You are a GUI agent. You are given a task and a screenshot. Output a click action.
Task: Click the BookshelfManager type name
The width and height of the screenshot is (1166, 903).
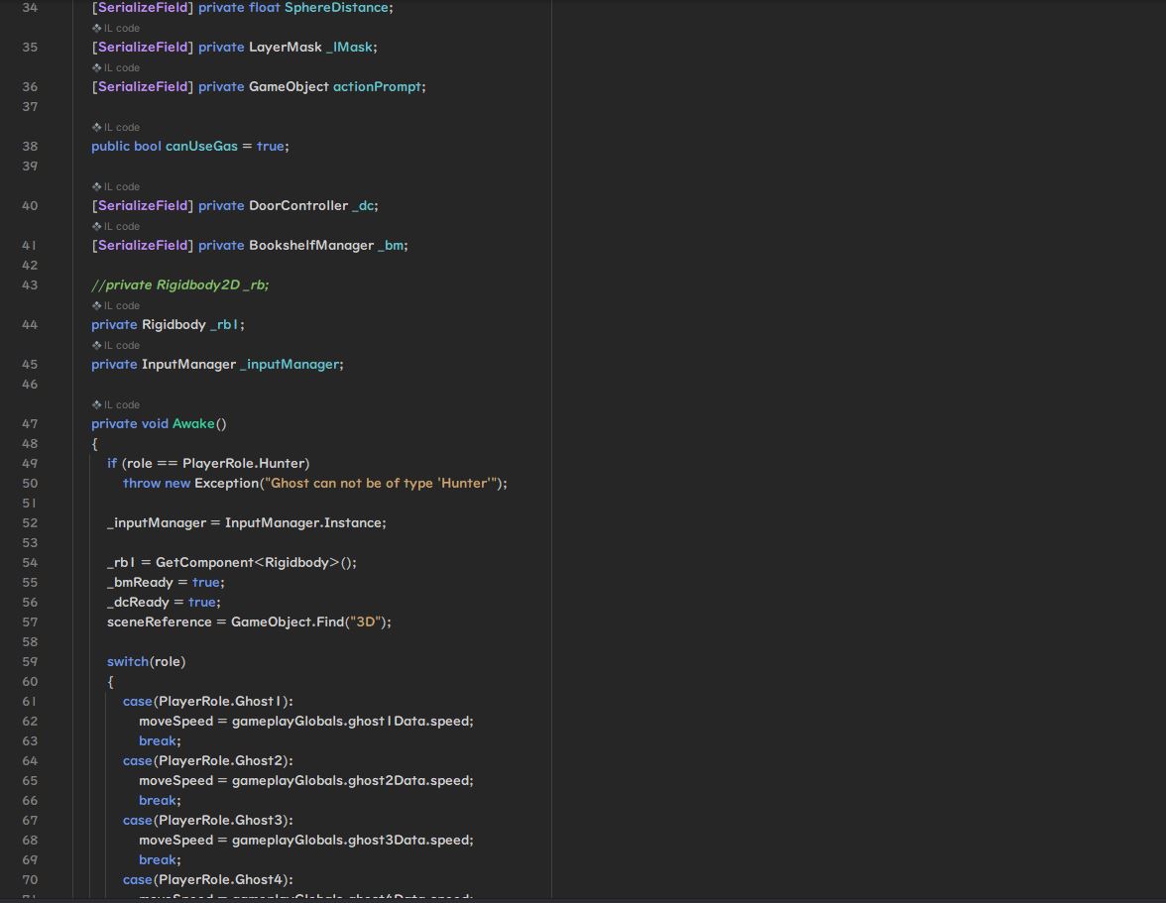coord(310,246)
